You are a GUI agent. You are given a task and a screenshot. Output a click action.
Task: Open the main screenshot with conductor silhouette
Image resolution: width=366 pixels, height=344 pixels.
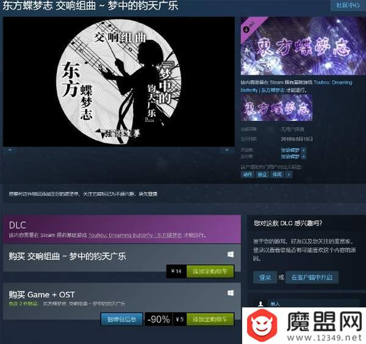click(118, 82)
